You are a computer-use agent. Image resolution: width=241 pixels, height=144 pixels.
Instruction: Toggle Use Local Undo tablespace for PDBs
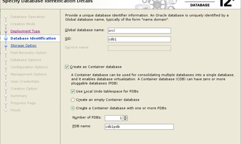(x=73, y=92)
